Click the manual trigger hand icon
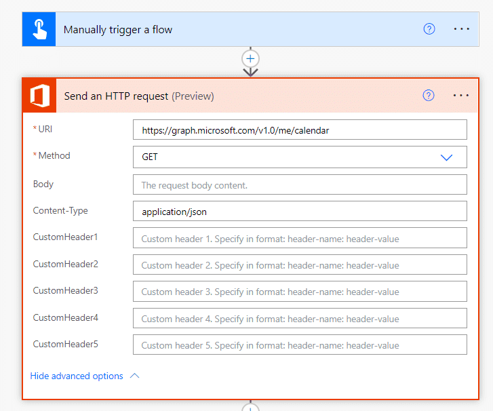 click(39, 29)
